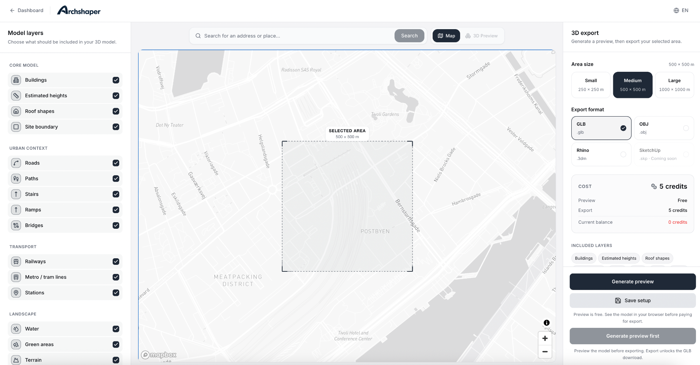
Task: Switch to the 3D Preview tab
Action: (482, 36)
